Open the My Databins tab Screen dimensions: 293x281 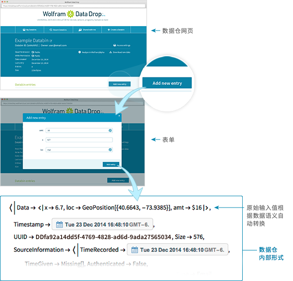tap(30, 30)
